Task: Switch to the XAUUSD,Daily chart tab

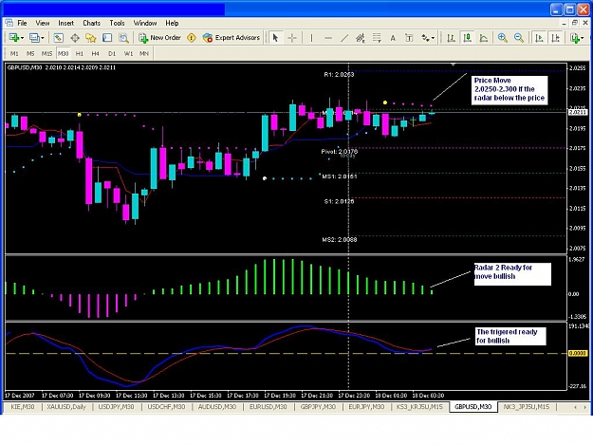Action: (x=66, y=407)
